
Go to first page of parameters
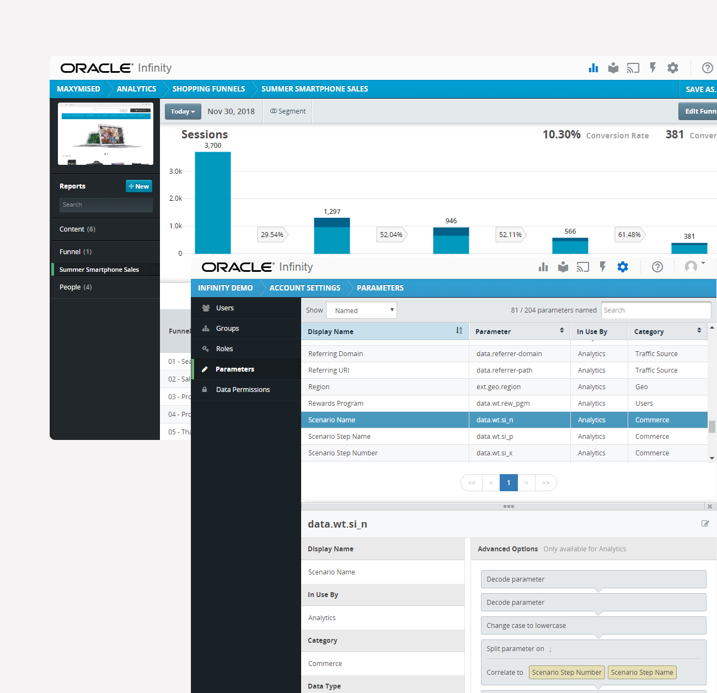point(472,483)
